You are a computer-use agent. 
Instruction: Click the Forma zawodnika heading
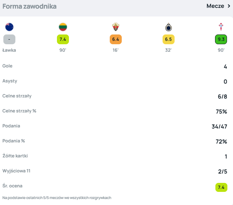click(30, 6)
